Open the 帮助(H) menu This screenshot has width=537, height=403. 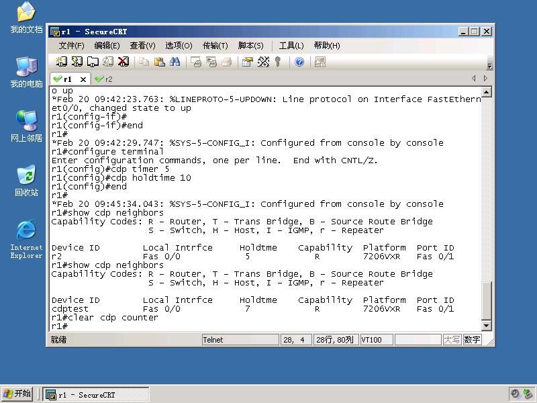327,46
